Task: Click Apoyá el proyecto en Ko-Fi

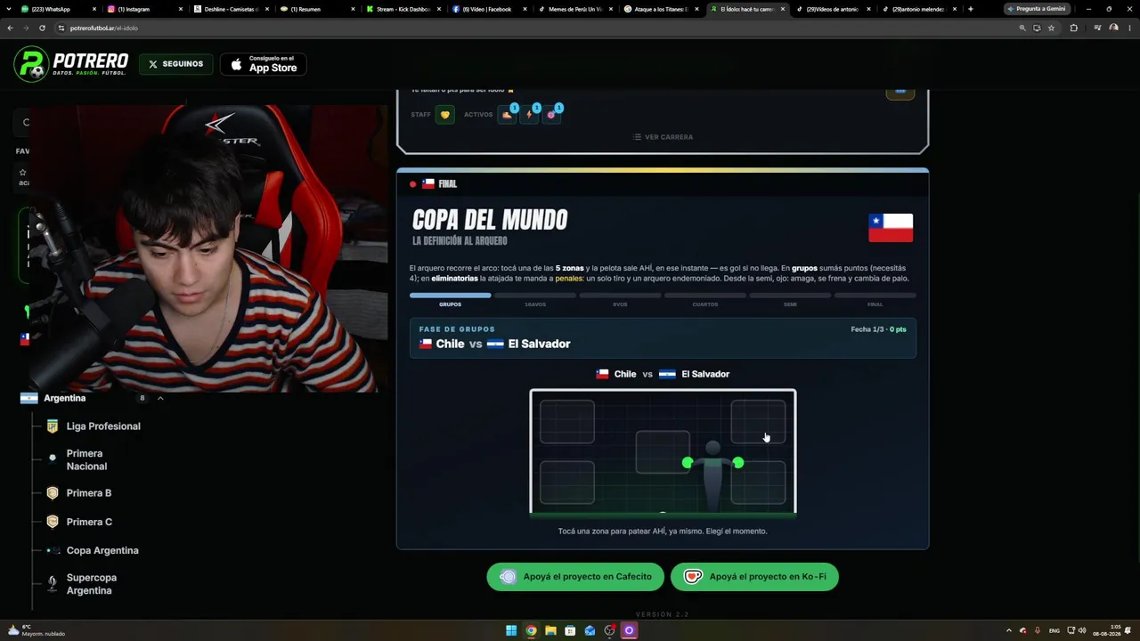Action: (x=754, y=577)
